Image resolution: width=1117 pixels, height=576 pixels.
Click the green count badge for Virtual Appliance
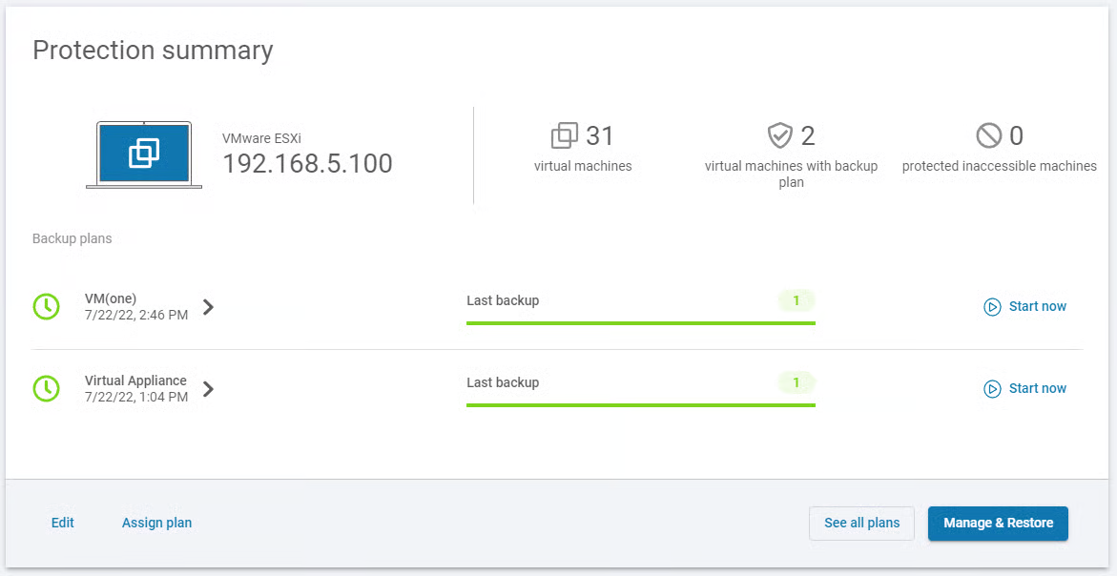coord(796,383)
